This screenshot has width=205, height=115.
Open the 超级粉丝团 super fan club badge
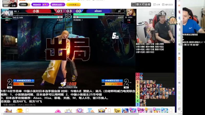[x=58, y=5]
